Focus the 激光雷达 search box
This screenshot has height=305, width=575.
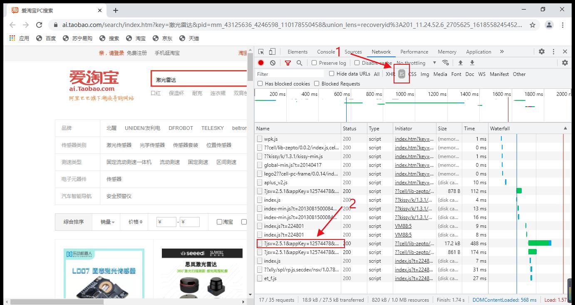click(x=199, y=80)
